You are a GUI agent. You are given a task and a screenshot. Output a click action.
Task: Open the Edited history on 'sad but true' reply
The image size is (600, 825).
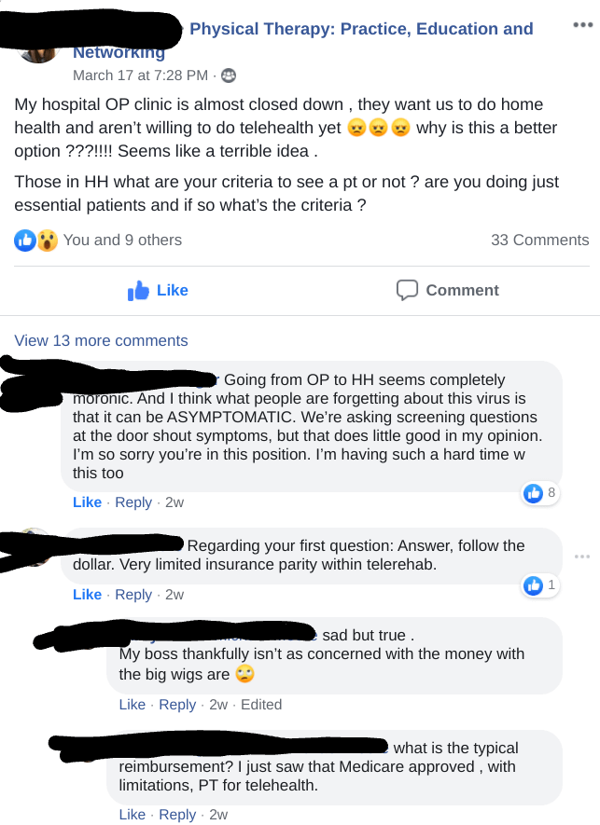261,705
